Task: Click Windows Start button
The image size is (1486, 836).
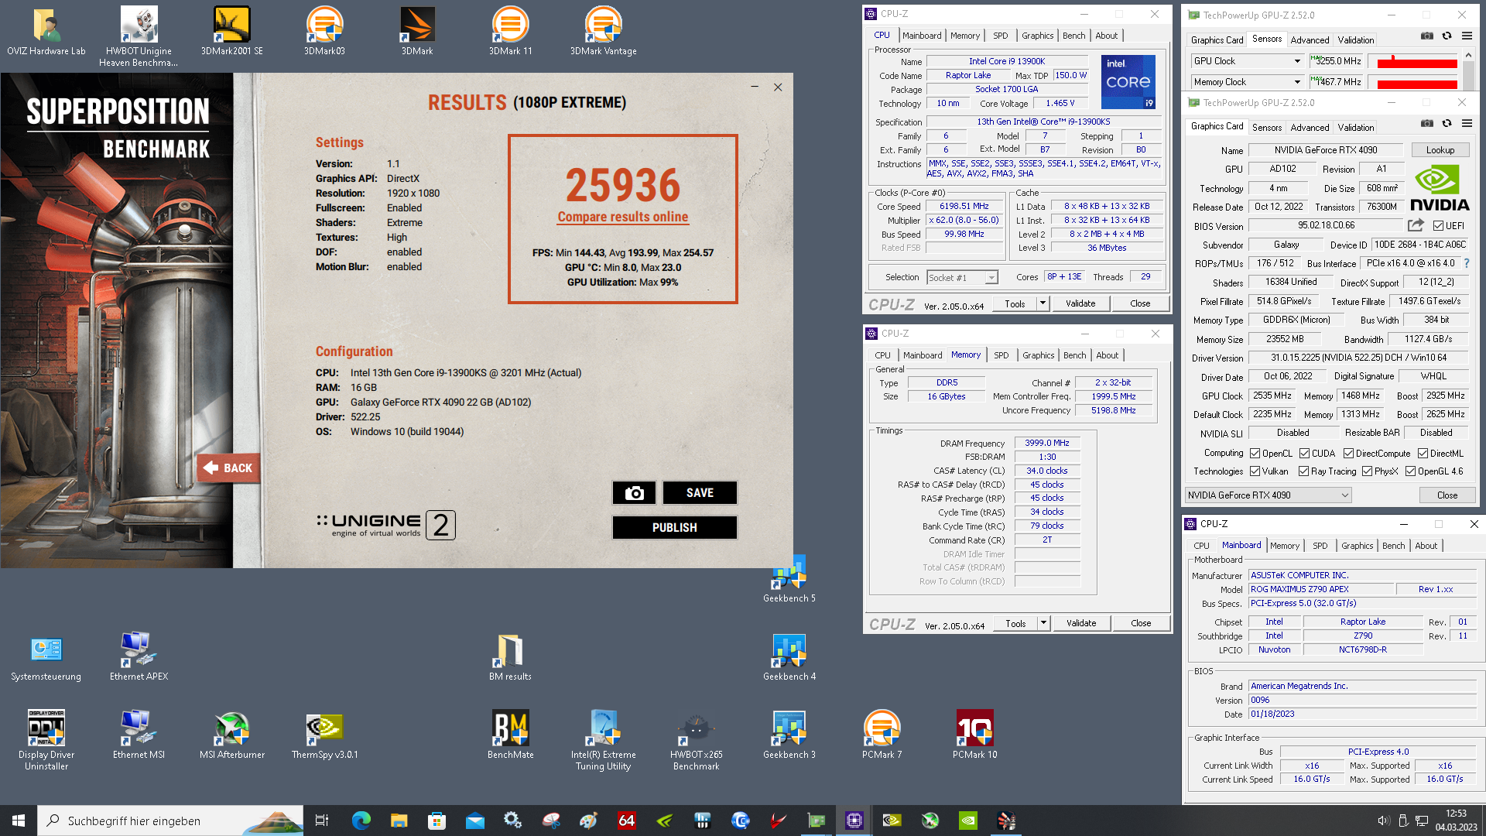Action: (x=19, y=821)
